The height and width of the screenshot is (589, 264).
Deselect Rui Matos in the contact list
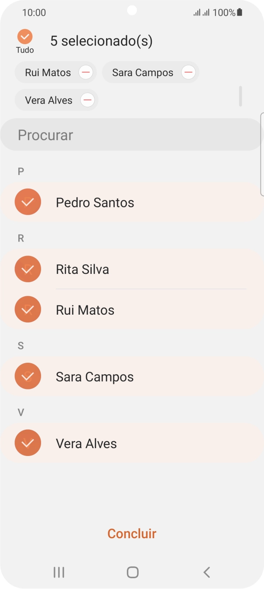27,309
